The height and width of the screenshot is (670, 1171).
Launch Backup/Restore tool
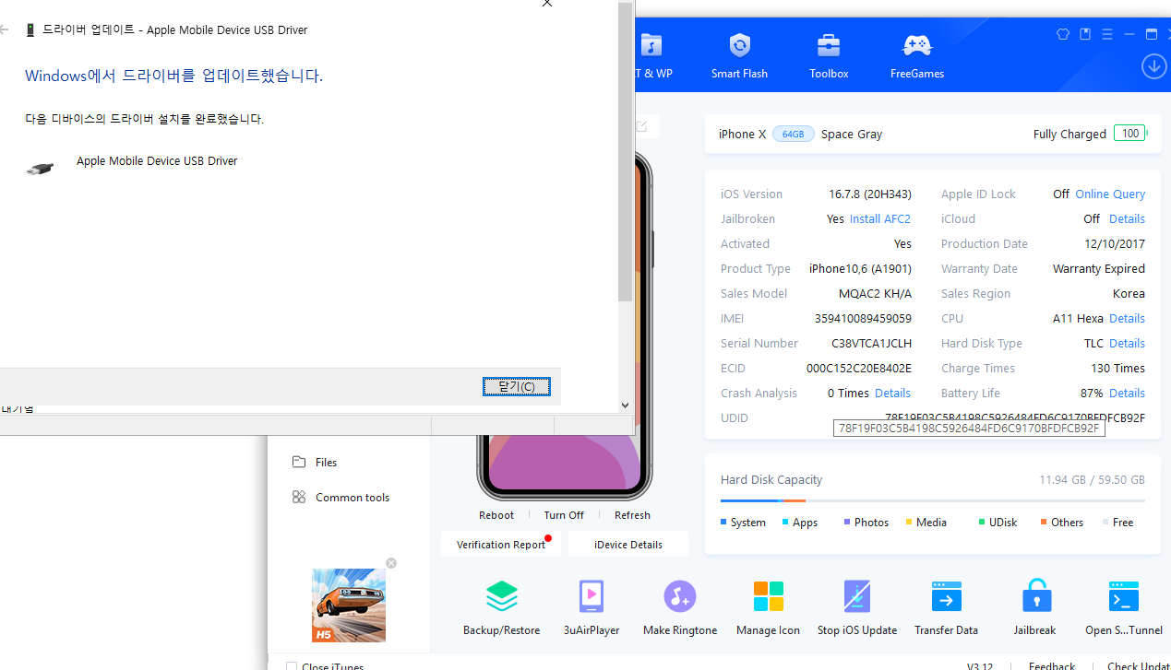pyautogui.click(x=501, y=608)
